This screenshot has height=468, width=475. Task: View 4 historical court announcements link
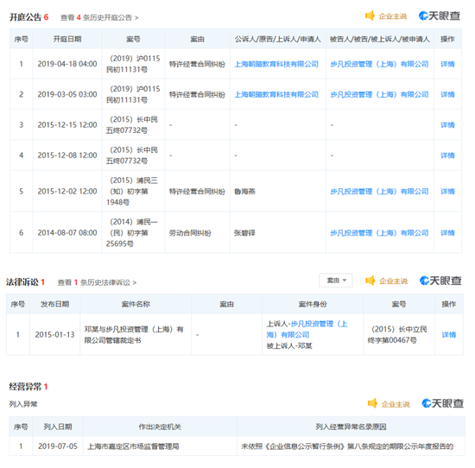[x=99, y=17]
